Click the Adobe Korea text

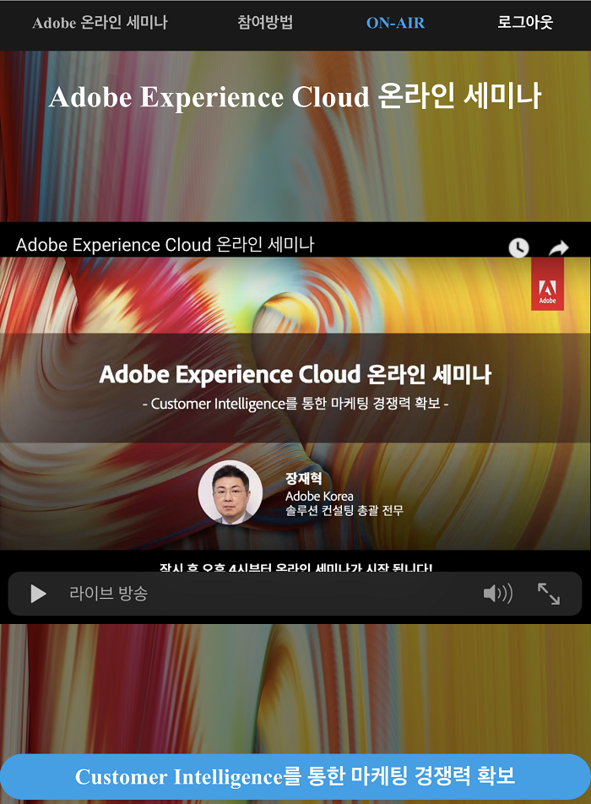pyautogui.click(x=319, y=496)
